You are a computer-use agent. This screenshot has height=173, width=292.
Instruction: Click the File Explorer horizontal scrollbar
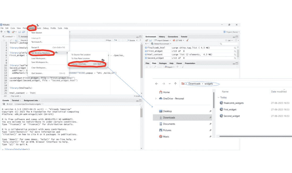coord(255,137)
